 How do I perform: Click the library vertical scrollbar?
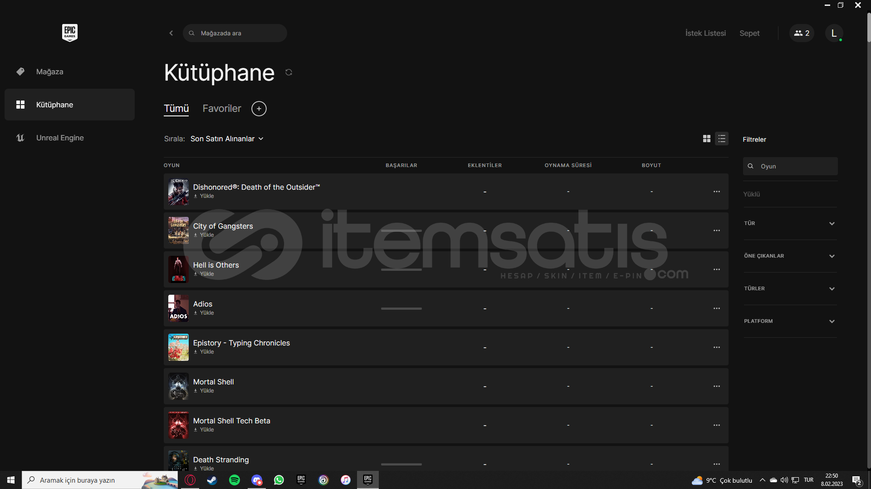coord(869,27)
